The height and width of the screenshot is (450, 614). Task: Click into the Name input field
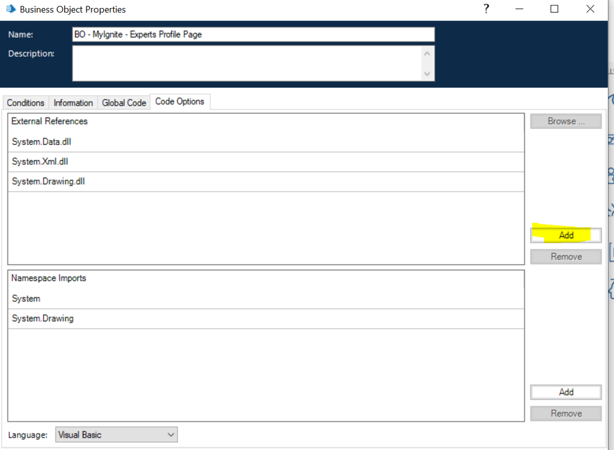253,34
